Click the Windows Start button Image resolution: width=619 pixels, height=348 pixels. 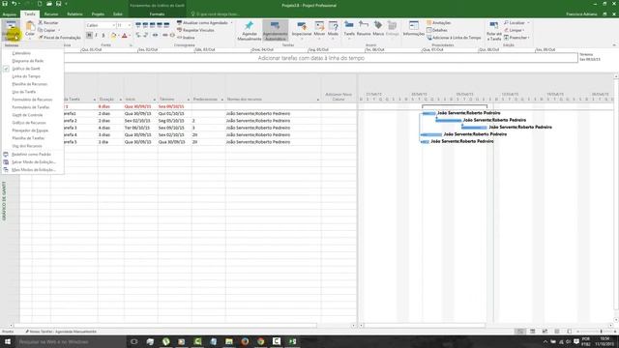coord(8,341)
